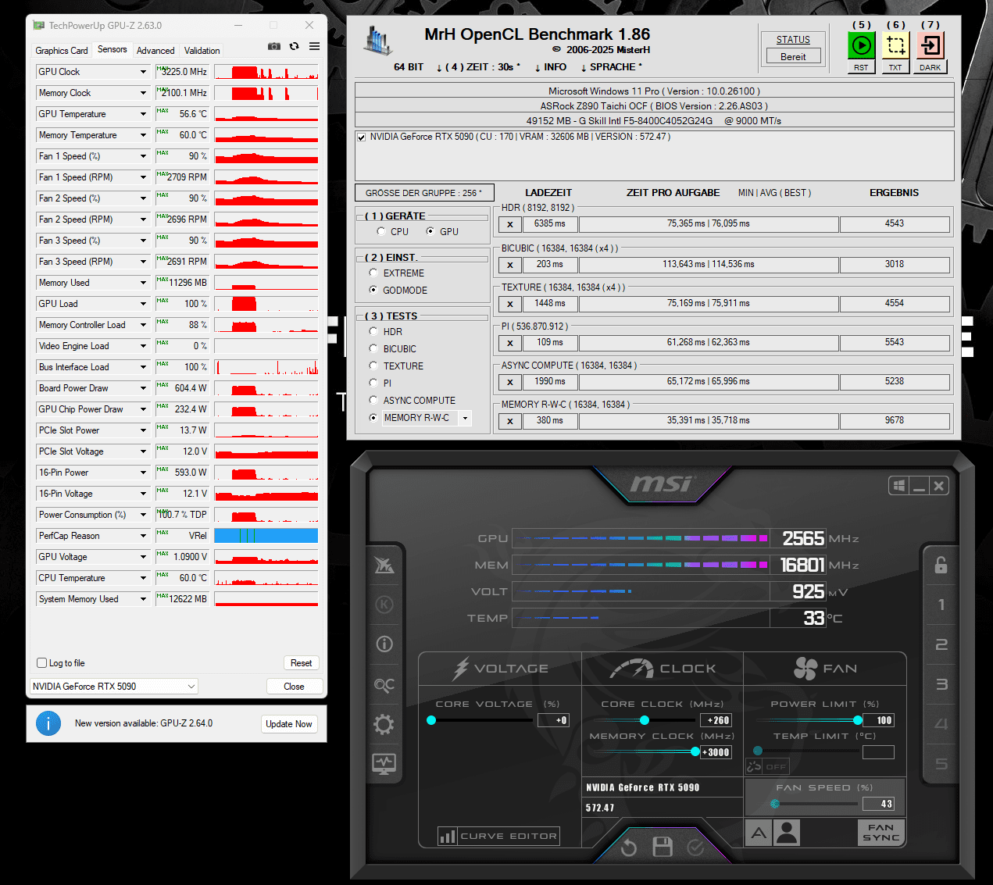
Task: Open the PerfCap Reason sensor dropdown
Action: pos(143,536)
